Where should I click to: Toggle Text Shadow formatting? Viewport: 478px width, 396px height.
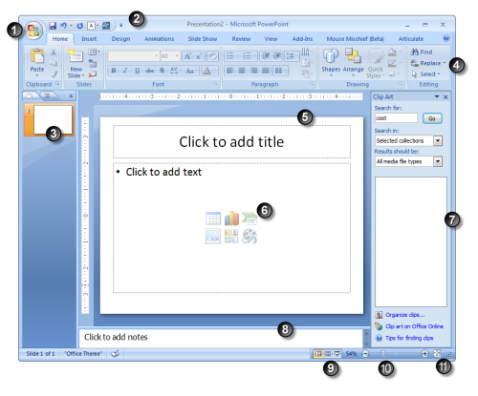point(162,71)
